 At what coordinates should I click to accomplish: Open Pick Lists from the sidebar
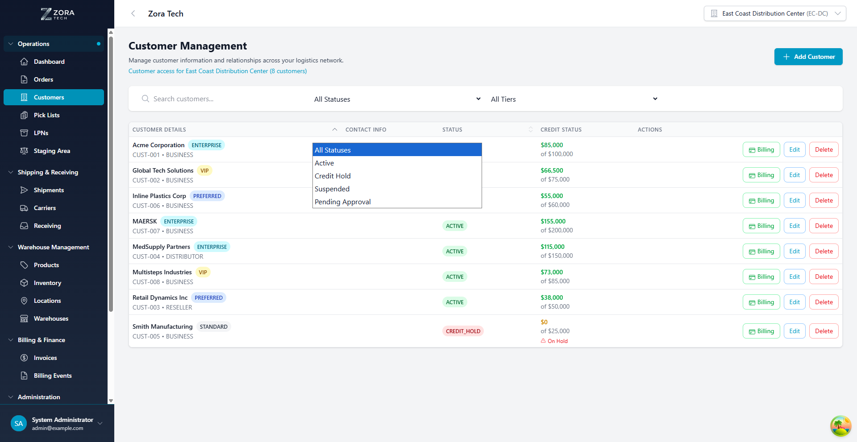(46, 115)
